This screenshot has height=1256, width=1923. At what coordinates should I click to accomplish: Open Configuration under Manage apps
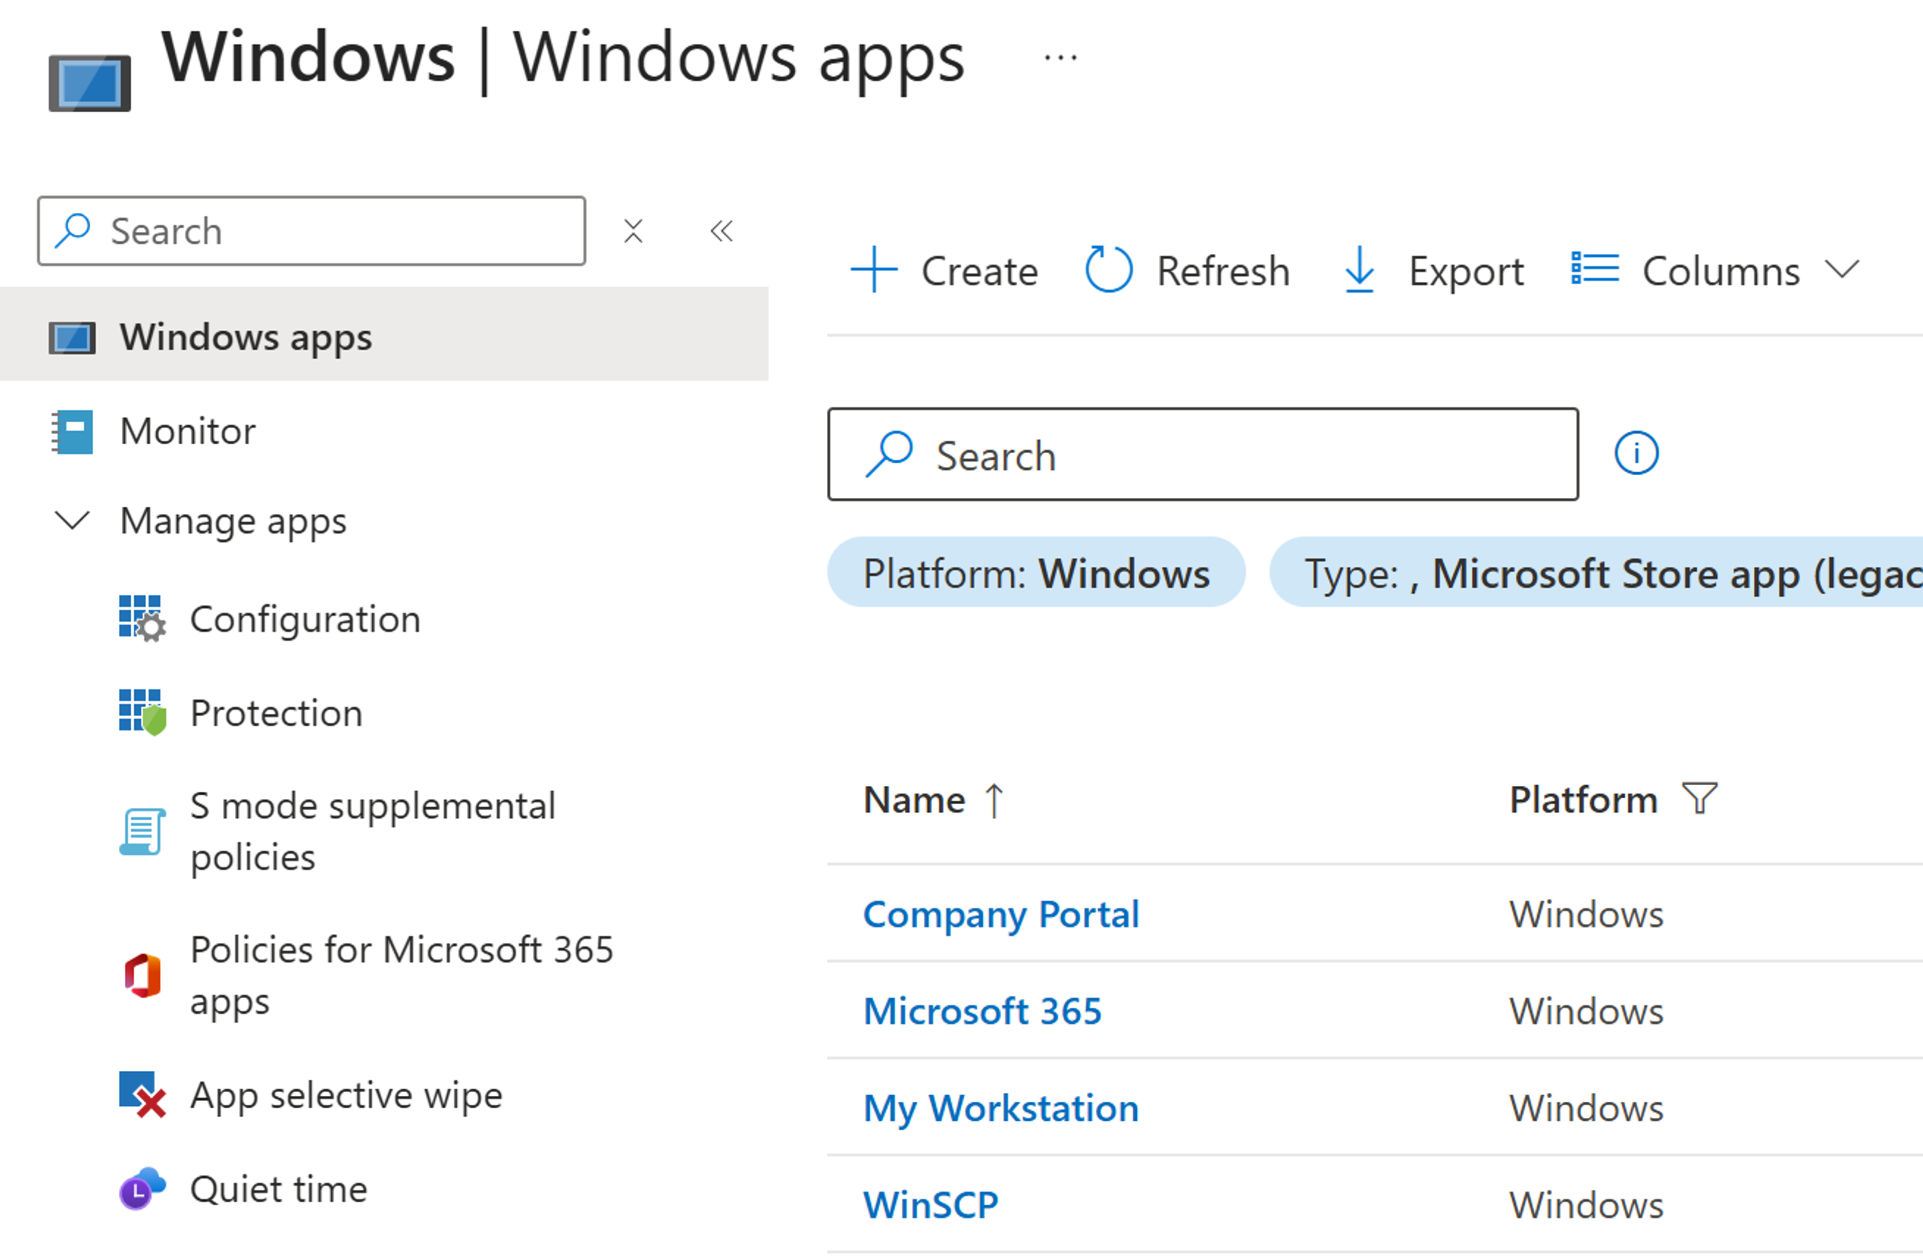(x=305, y=620)
